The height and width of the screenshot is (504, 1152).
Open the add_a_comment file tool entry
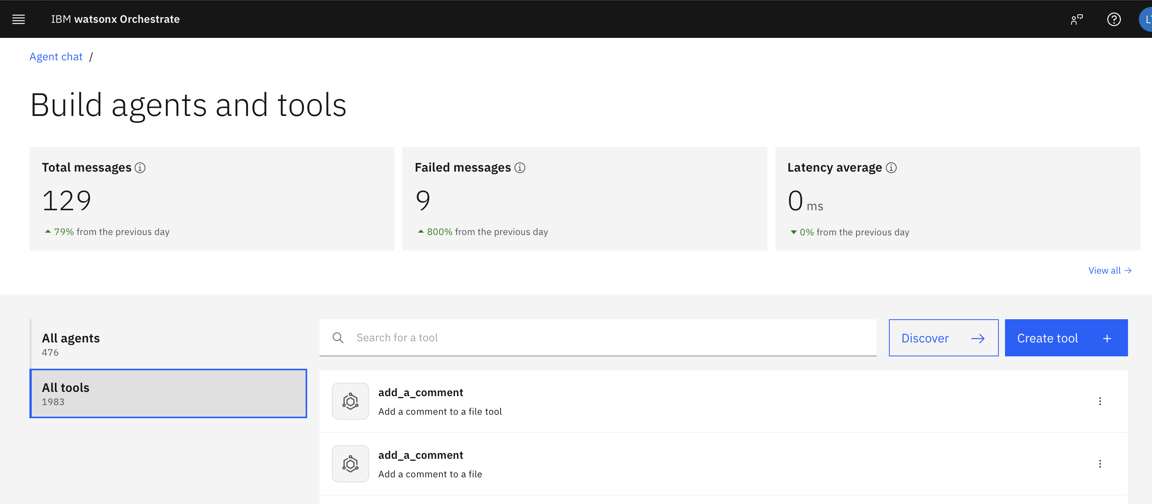point(420,392)
